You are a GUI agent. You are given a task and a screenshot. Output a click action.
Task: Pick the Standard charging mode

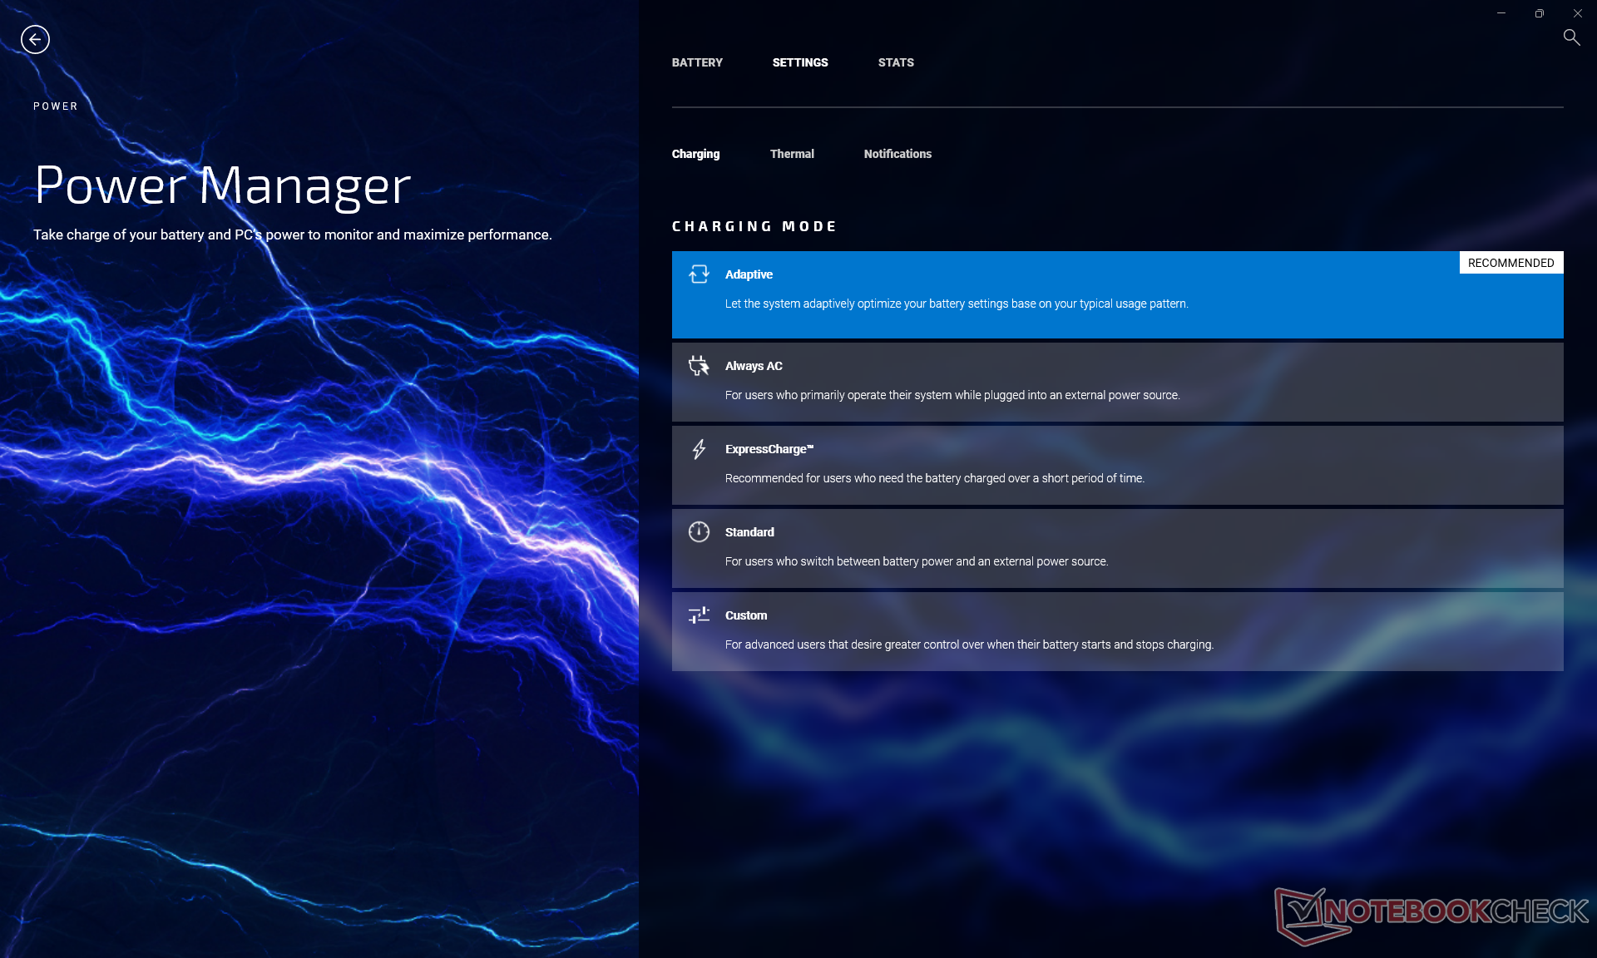coord(749,532)
